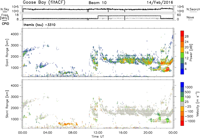Click the 'Goose Bay (fitACF)' title text

(44, 2)
